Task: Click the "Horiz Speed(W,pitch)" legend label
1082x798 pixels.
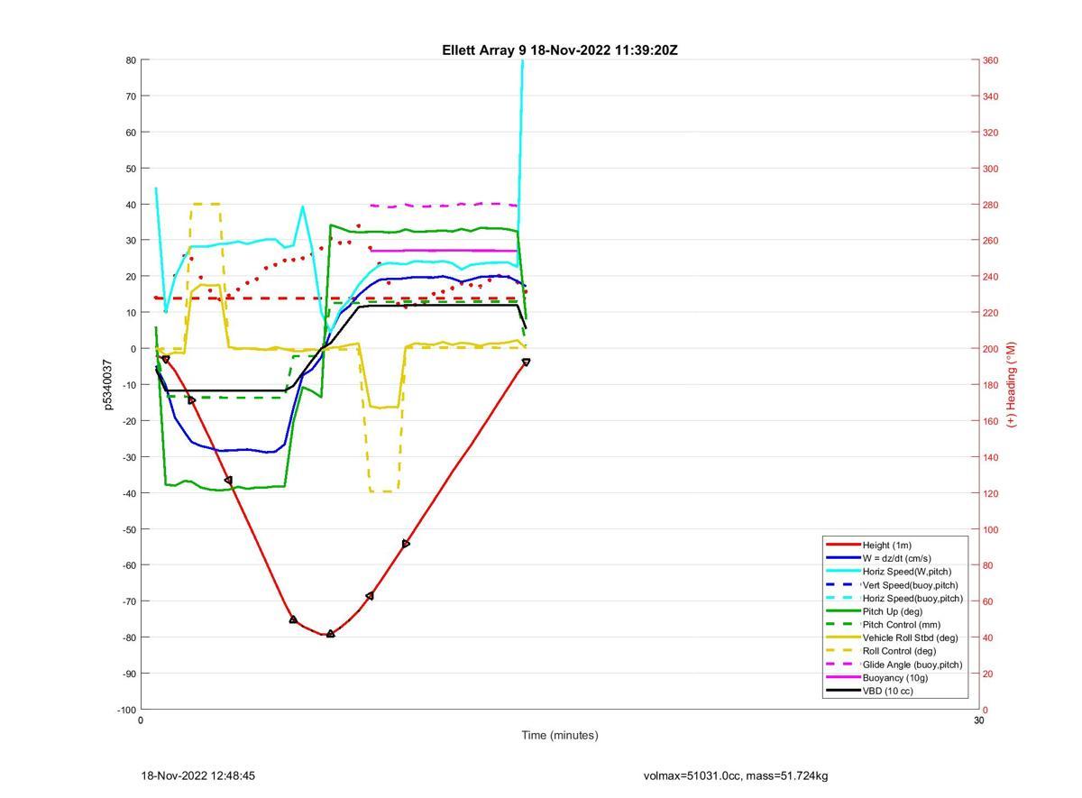Action: click(906, 571)
